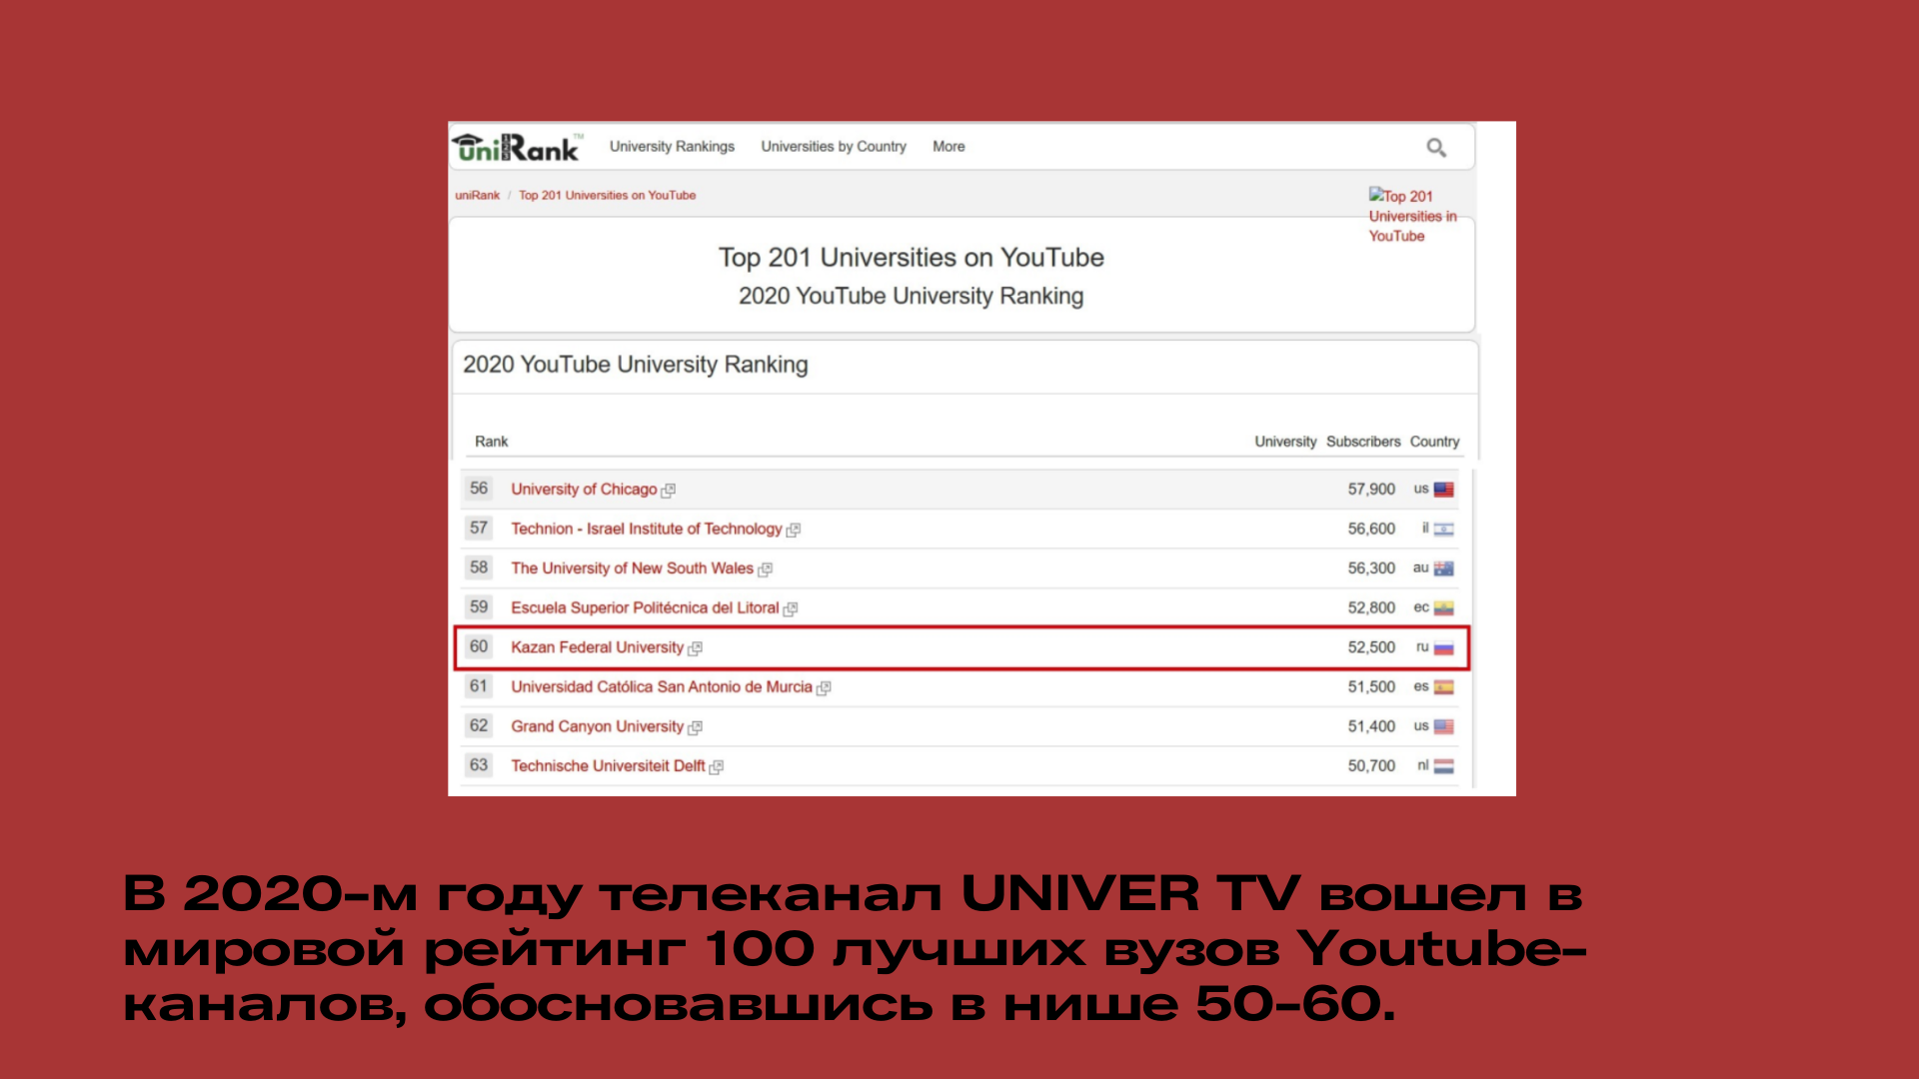Click the Country column header
Viewport: 1919px width, 1079px height.
1434,441
